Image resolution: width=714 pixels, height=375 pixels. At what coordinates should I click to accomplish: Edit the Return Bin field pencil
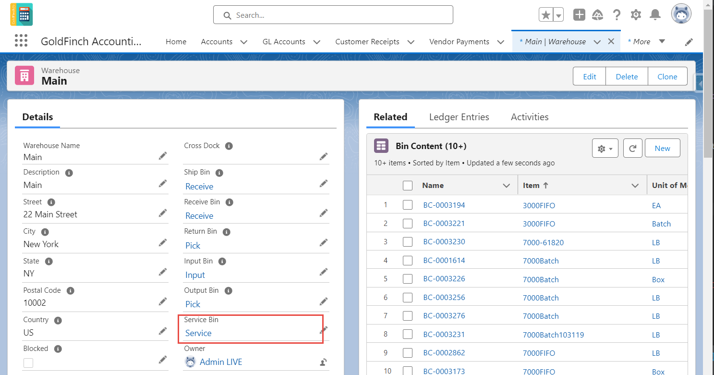tap(324, 242)
